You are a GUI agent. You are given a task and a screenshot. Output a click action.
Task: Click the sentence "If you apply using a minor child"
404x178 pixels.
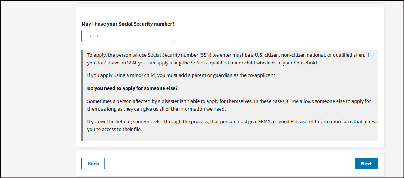pyautogui.click(x=182, y=75)
